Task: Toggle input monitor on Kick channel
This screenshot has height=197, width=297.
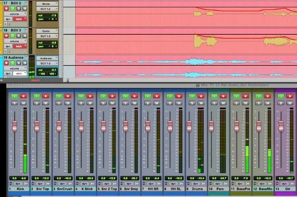Action: click(x=14, y=96)
